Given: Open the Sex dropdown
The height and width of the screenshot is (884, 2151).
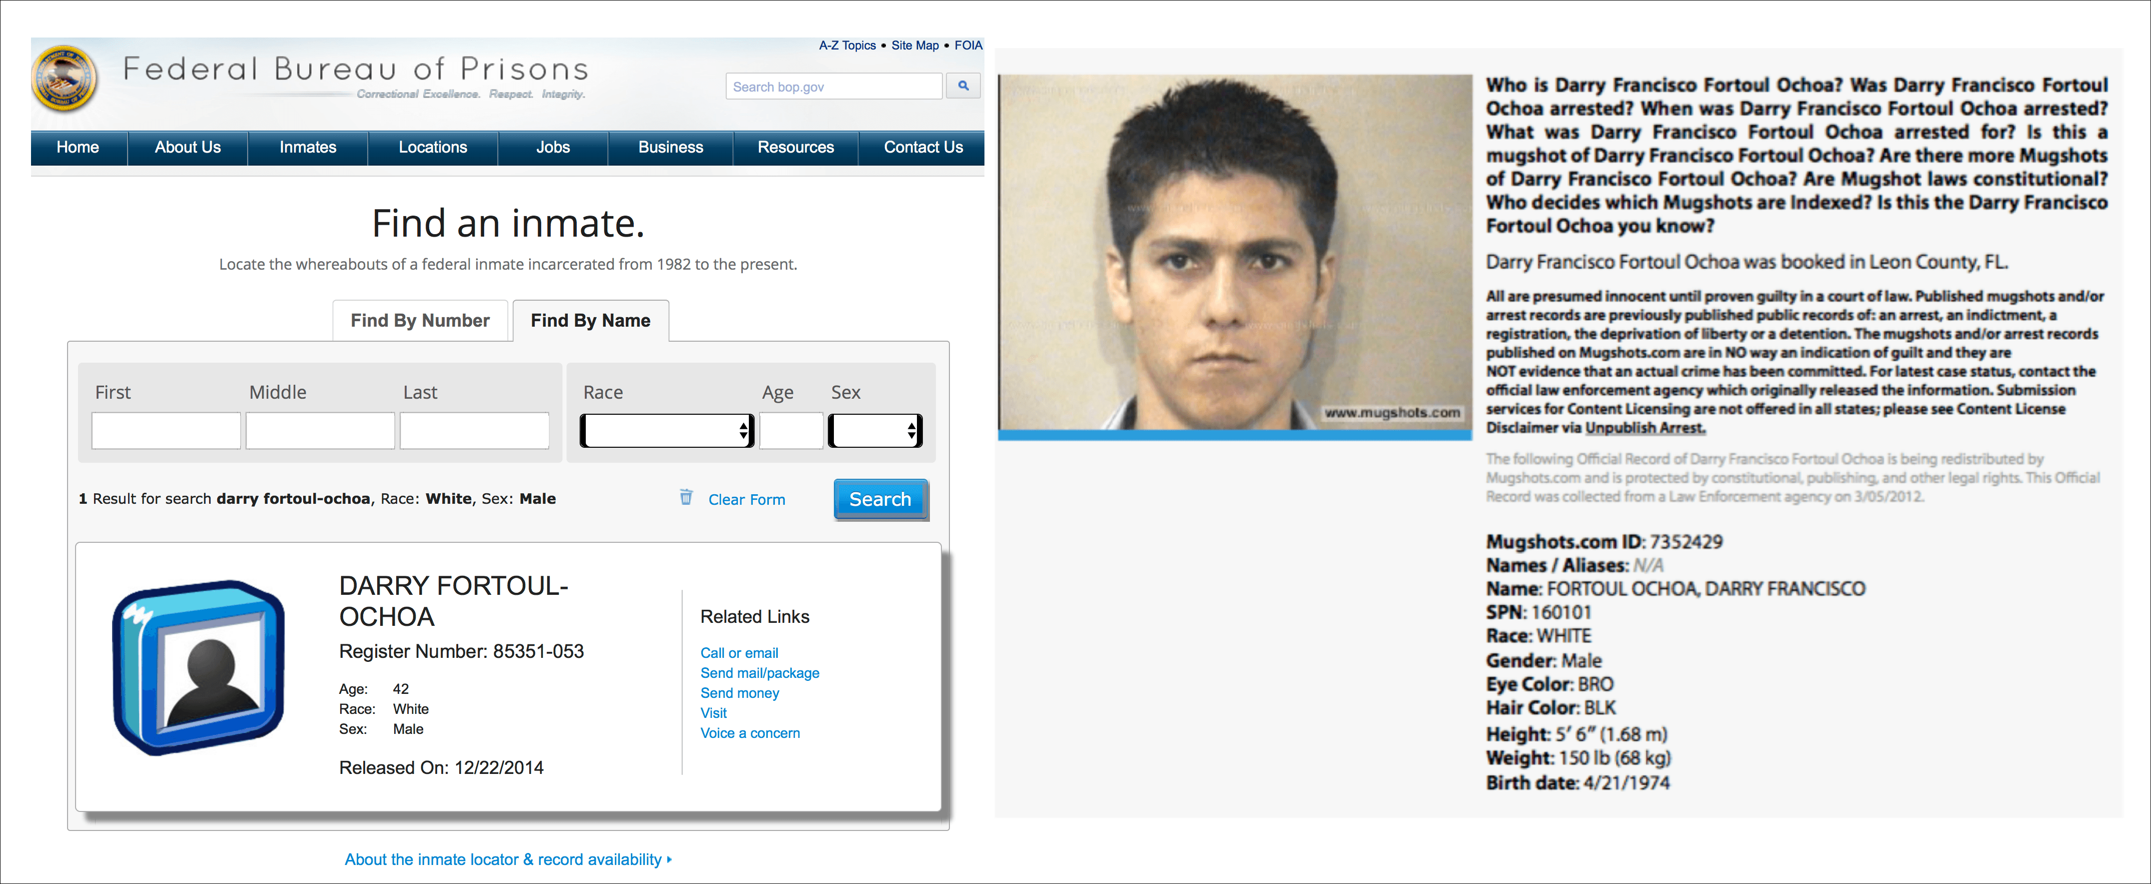Looking at the screenshot, I should pyautogui.click(x=875, y=431).
